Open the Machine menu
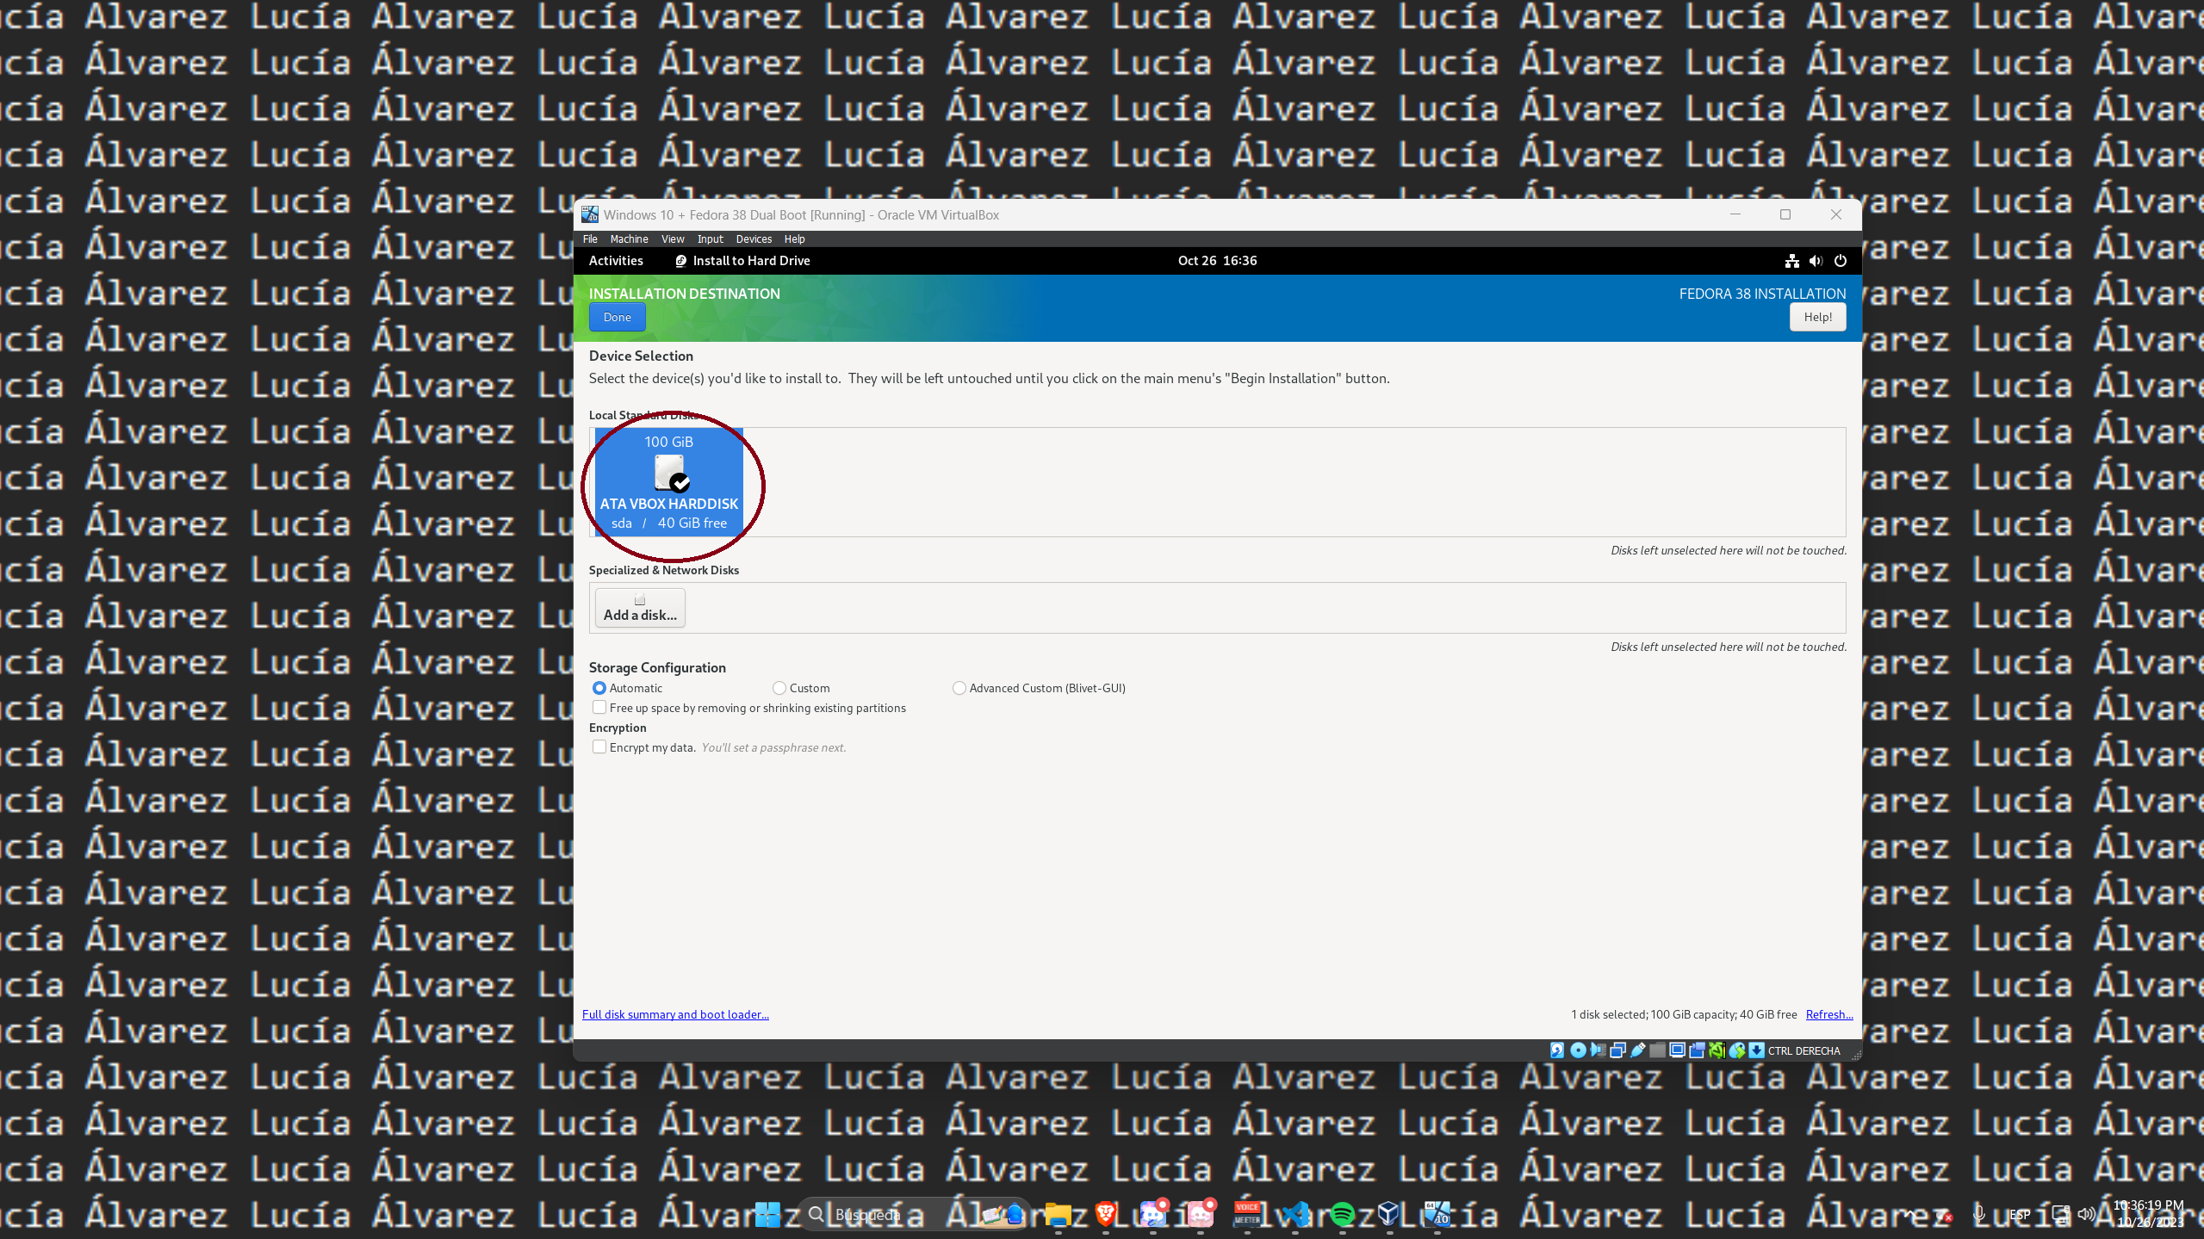Image resolution: width=2204 pixels, height=1239 pixels. 629,239
